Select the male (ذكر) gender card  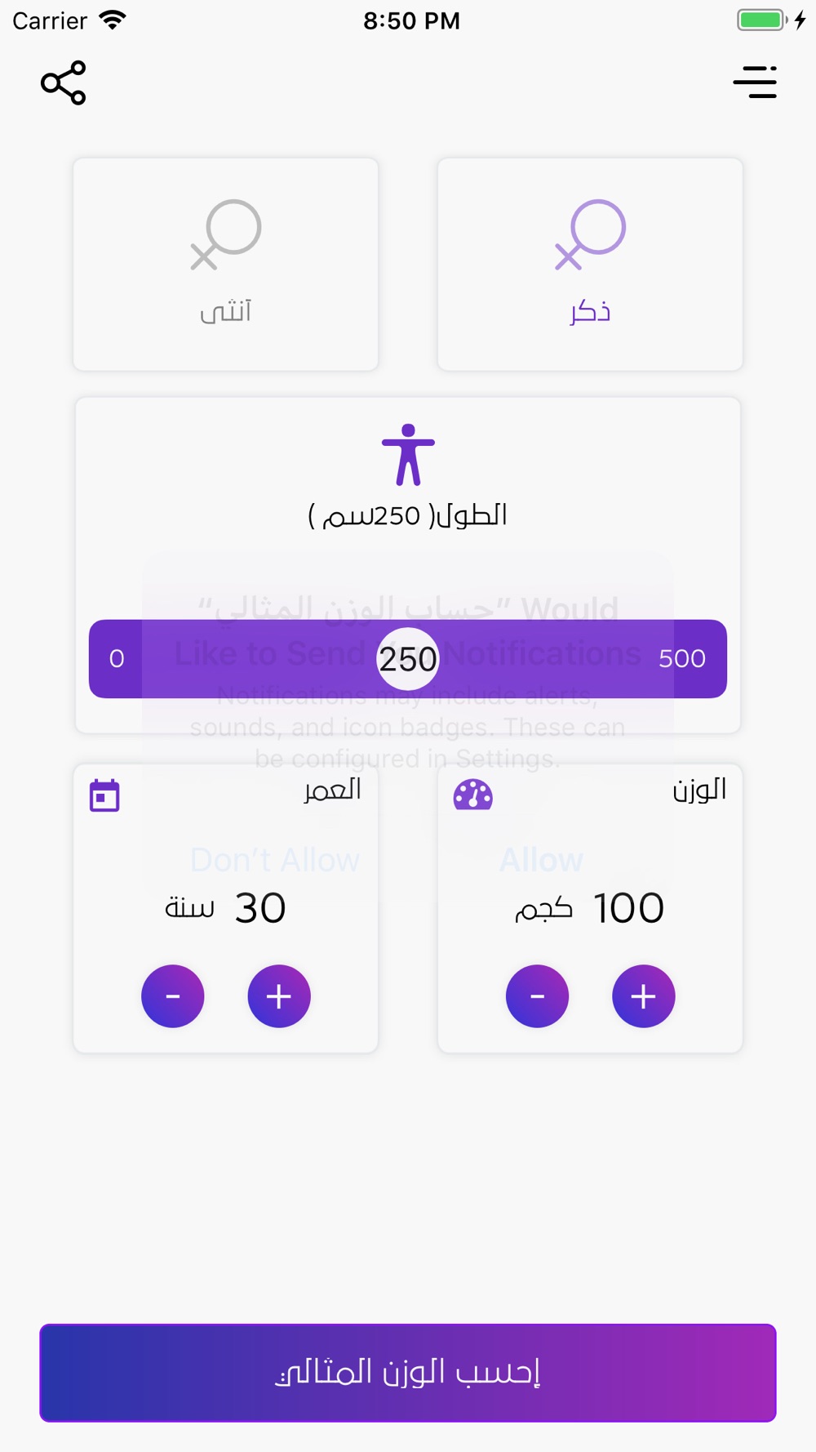590,265
